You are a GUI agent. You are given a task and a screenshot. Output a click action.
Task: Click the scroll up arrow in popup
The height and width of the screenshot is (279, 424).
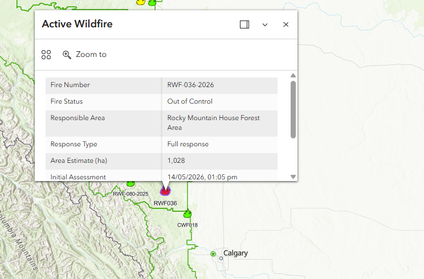click(x=293, y=75)
